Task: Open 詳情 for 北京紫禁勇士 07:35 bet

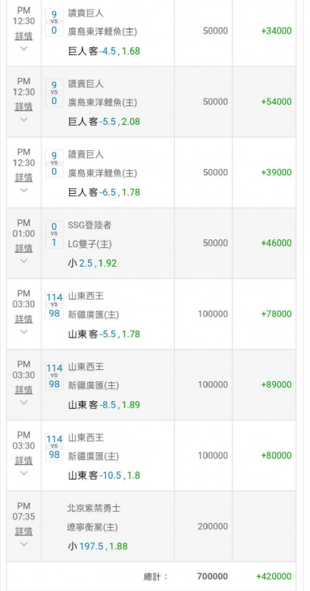Action: tap(24, 531)
